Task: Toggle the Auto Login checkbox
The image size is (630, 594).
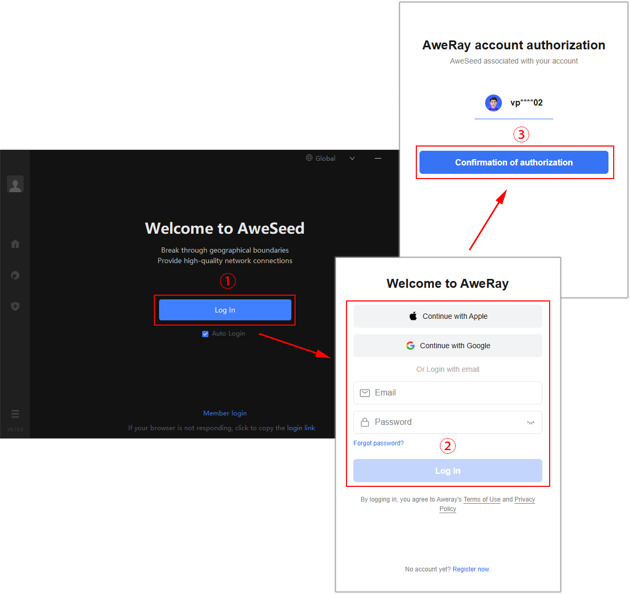Action: [x=205, y=334]
